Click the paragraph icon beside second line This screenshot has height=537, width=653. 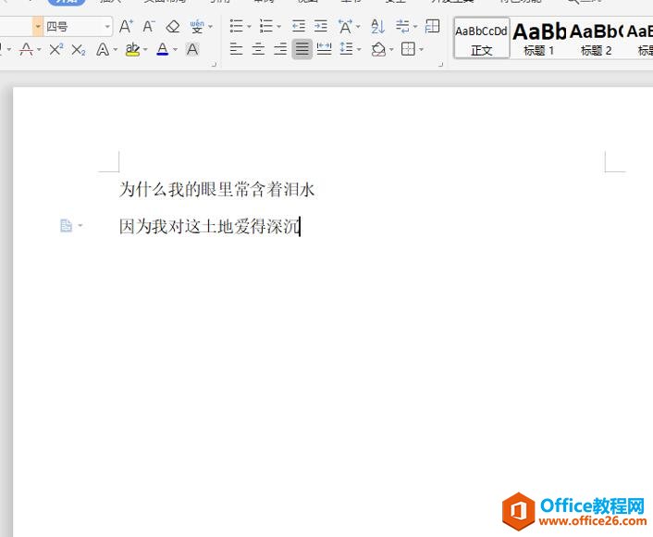66,226
